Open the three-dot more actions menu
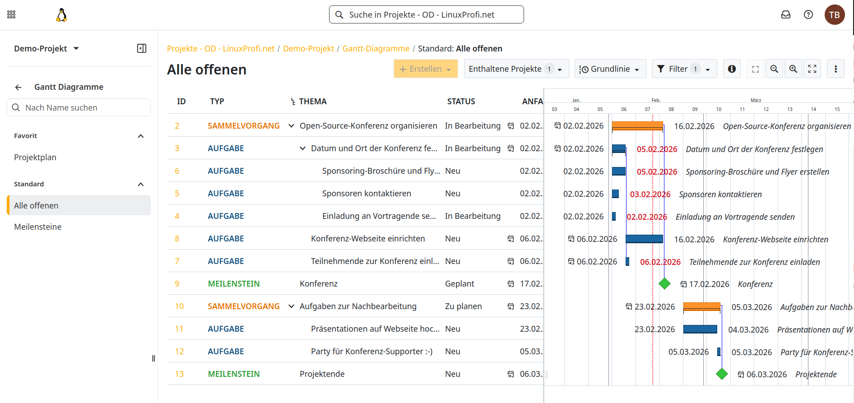 coord(835,69)
